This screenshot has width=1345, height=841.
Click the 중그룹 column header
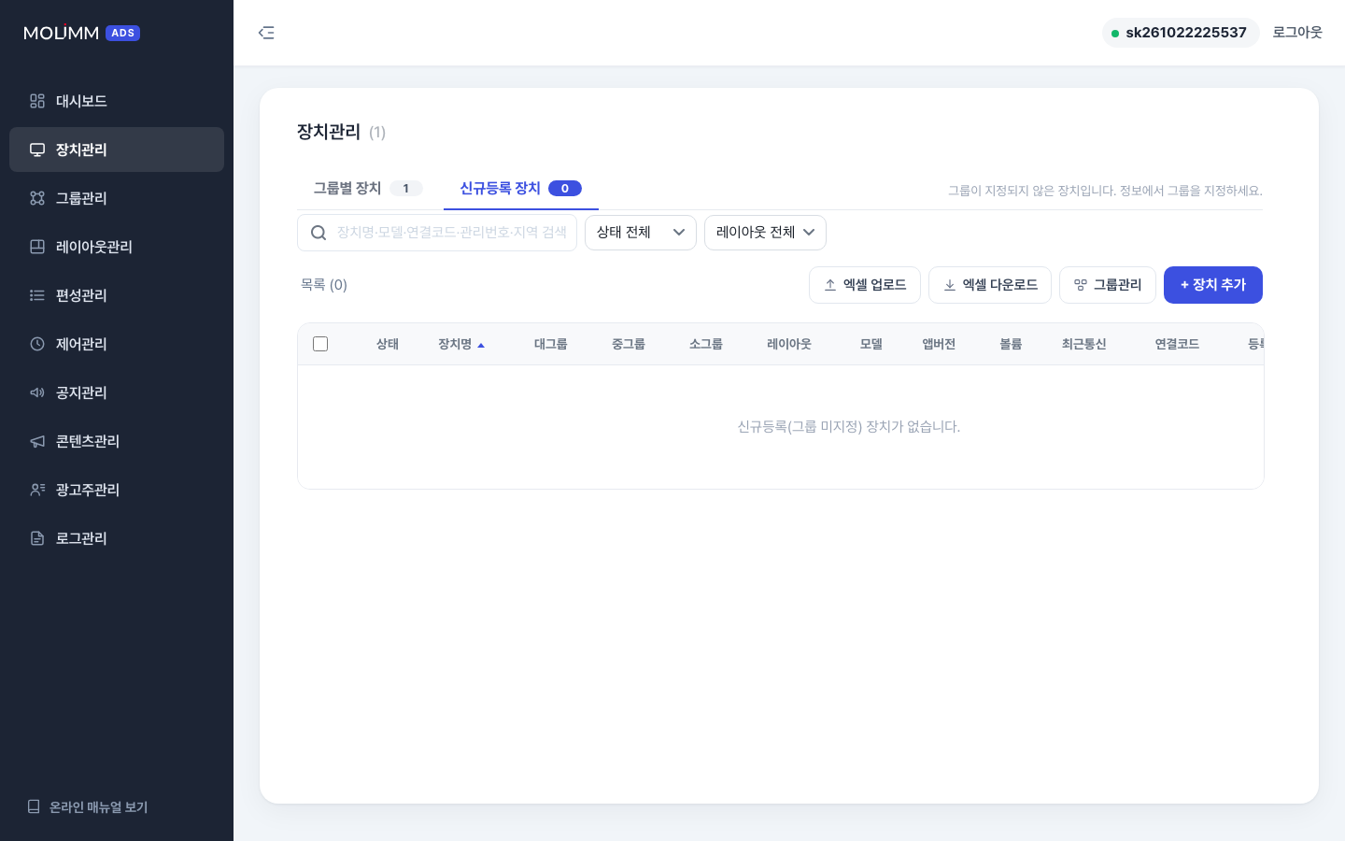coord(629,344)
